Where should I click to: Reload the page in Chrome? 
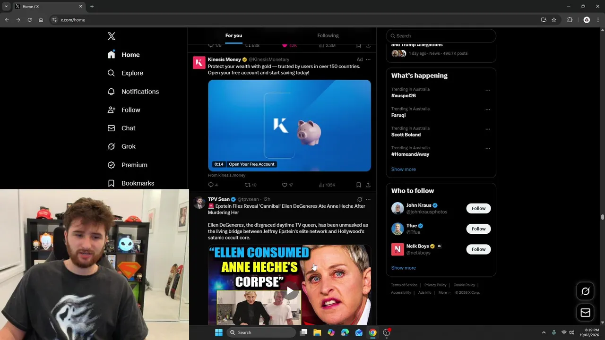pyautogui.click(x=29, y=20)
